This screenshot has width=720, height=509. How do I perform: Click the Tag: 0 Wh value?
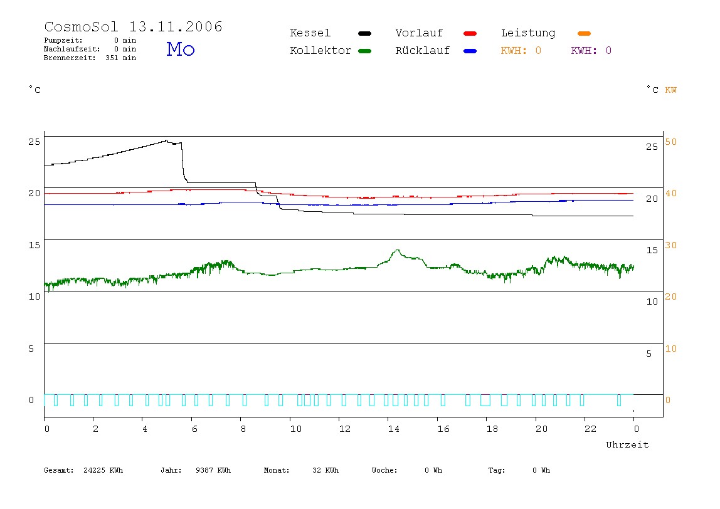point(519,470)
